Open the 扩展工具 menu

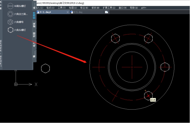pos(109,8)
